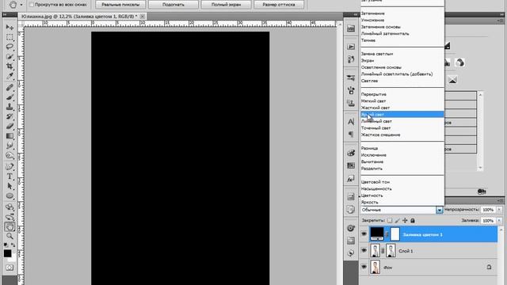Click the 'Размер оттиска' button
The width and height of the screenshot is (507, 285).
pos(279,5)
